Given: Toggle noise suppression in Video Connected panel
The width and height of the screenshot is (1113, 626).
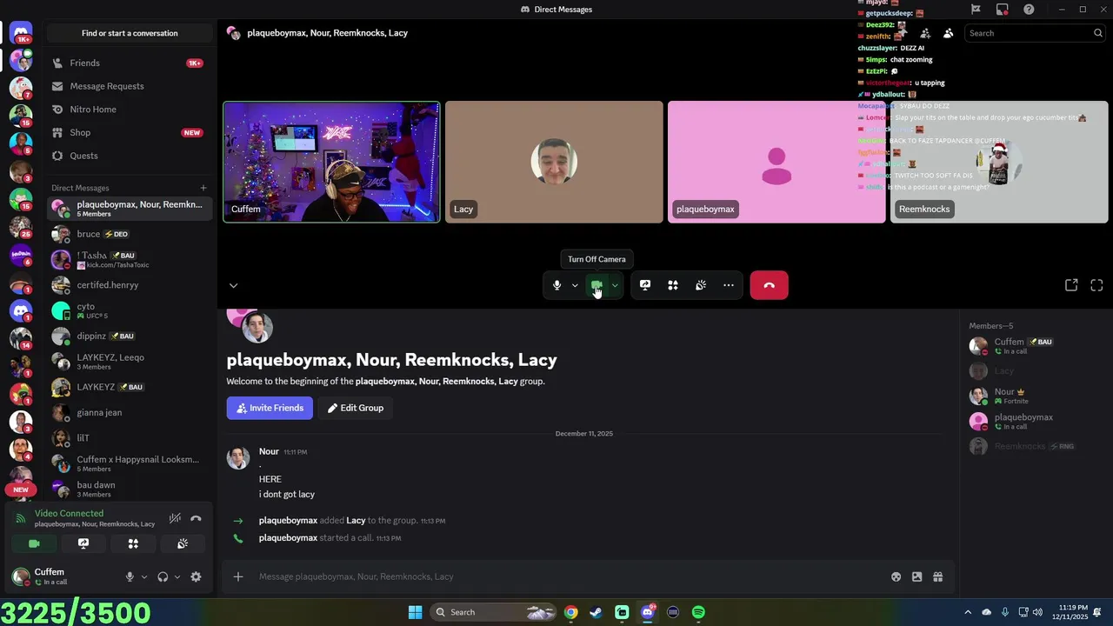Looking at the screenshot, I should 175,518.
